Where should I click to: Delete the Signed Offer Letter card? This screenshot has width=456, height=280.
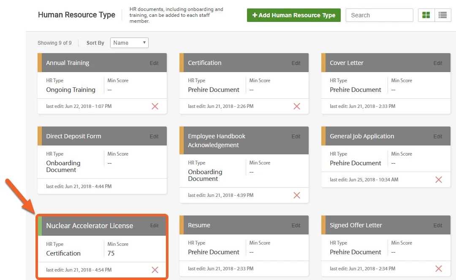[x=439, y=269]
